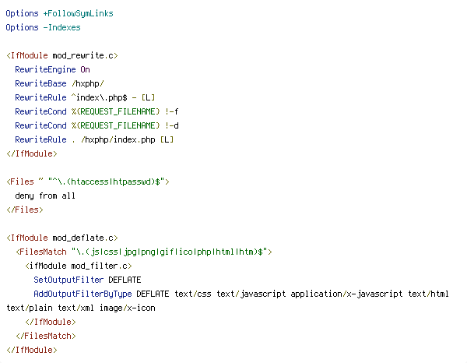Click the /hxphp/index.php rewrite target

118,139
